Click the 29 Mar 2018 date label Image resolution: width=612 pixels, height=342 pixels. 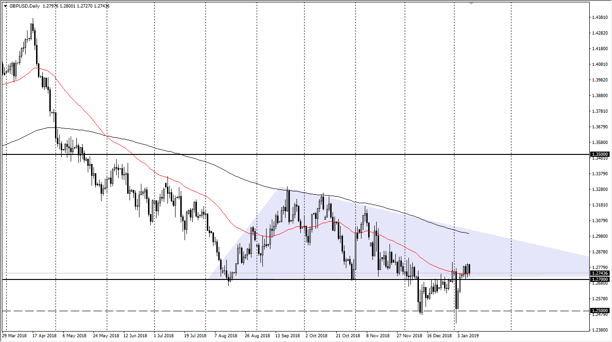click(14, 335)
